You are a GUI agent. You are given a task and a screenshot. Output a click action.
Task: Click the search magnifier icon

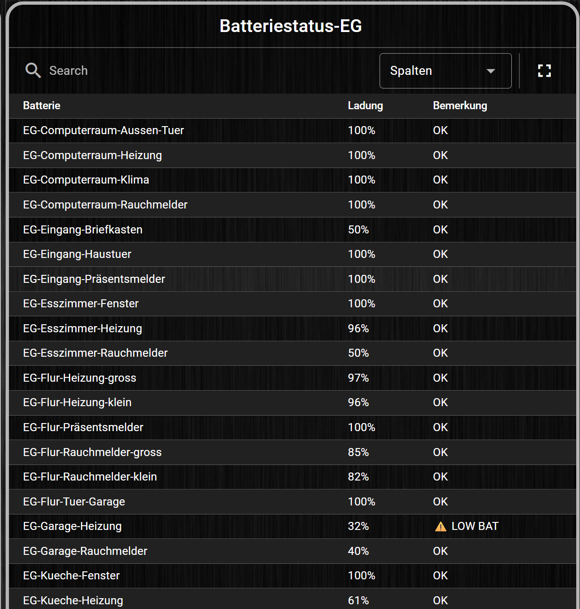point(33,71)
